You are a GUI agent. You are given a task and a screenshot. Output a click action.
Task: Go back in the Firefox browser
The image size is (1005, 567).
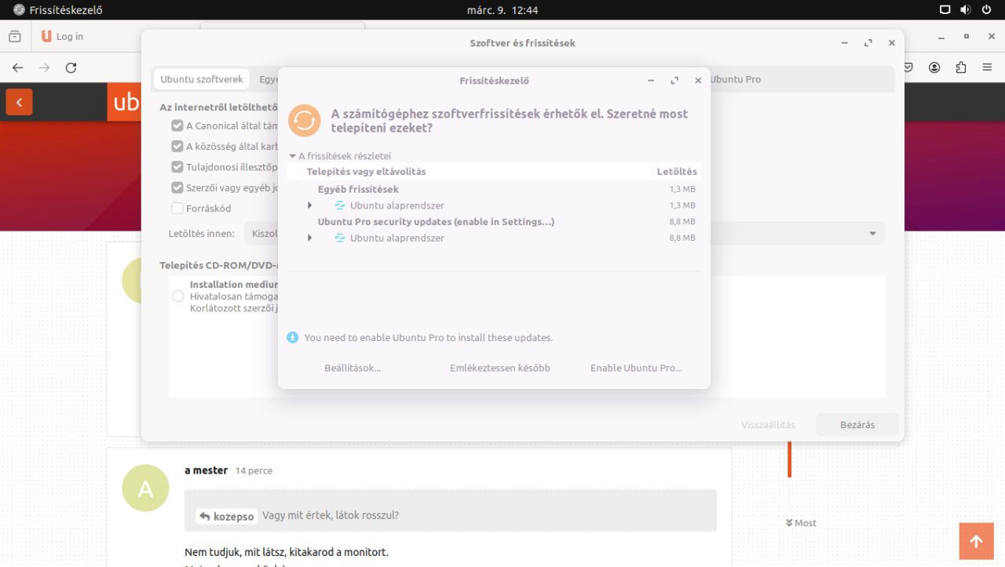pos(18,67)
